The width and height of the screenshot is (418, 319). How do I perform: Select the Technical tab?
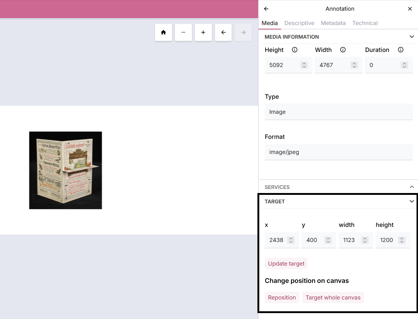(x=365, y=23)
